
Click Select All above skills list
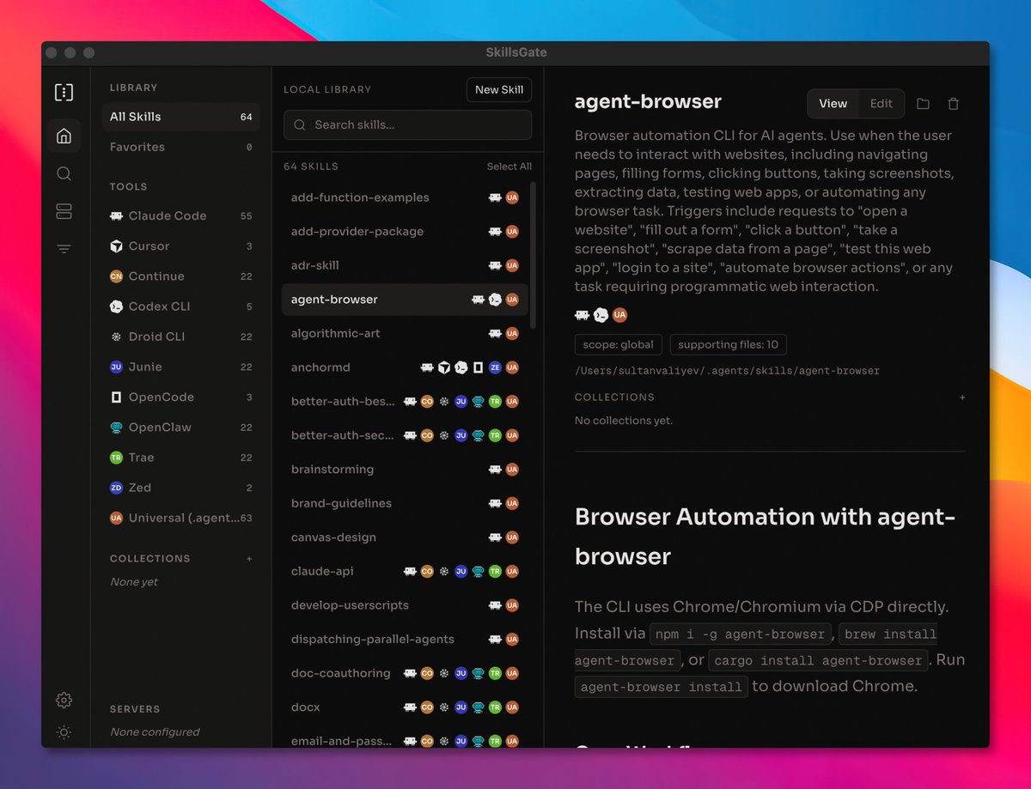point(509,167)
